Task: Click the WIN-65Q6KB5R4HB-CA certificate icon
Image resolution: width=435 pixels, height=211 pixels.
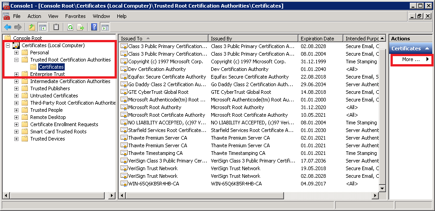Action: tap(124, 184)
